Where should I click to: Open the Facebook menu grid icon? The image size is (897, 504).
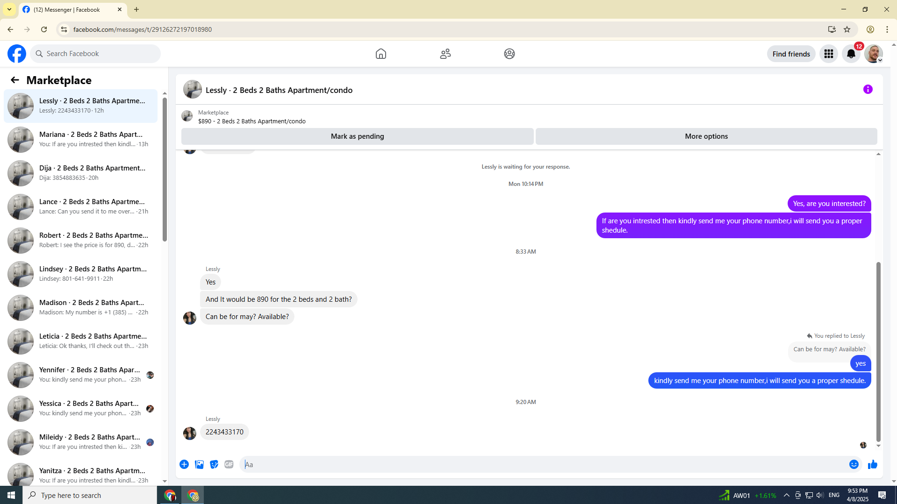tap(829, 54)
